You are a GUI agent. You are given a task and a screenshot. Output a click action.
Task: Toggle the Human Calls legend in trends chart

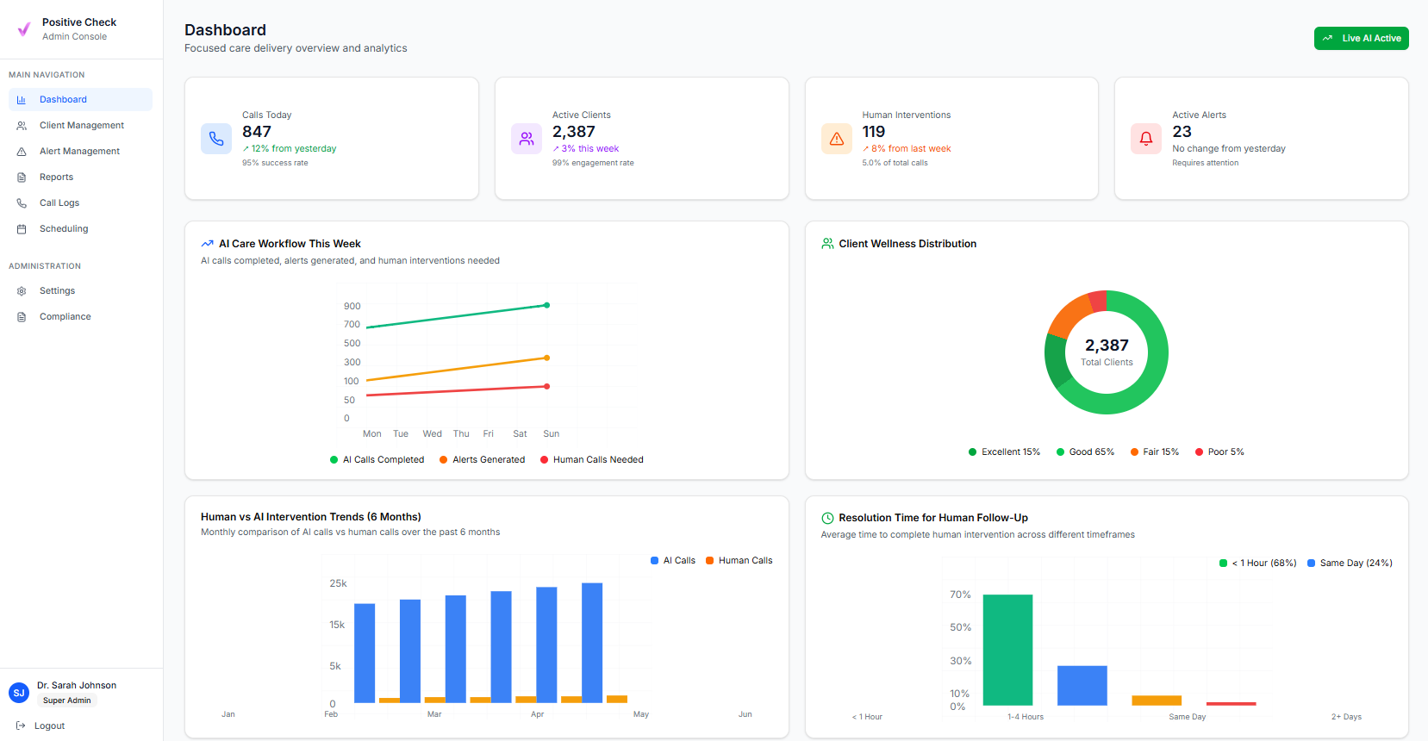[739, 561]
